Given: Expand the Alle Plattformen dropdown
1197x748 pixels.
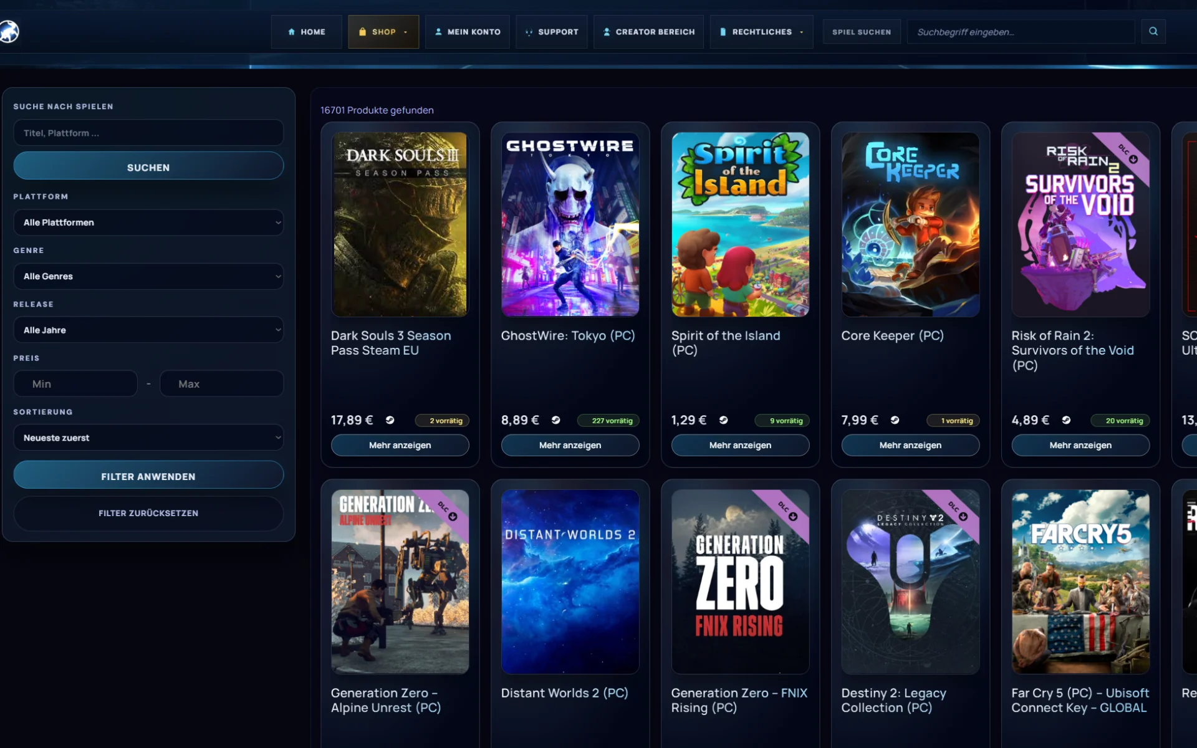Looking at the screenshot, I should [148, 223].
